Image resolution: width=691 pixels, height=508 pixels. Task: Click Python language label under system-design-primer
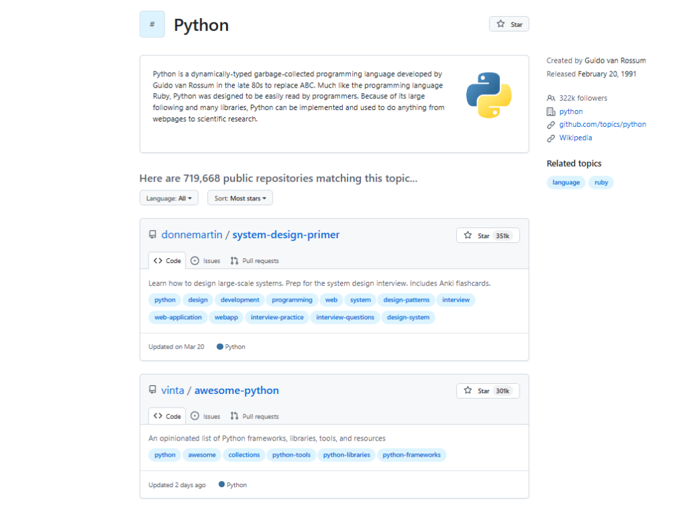pos(231,347)
